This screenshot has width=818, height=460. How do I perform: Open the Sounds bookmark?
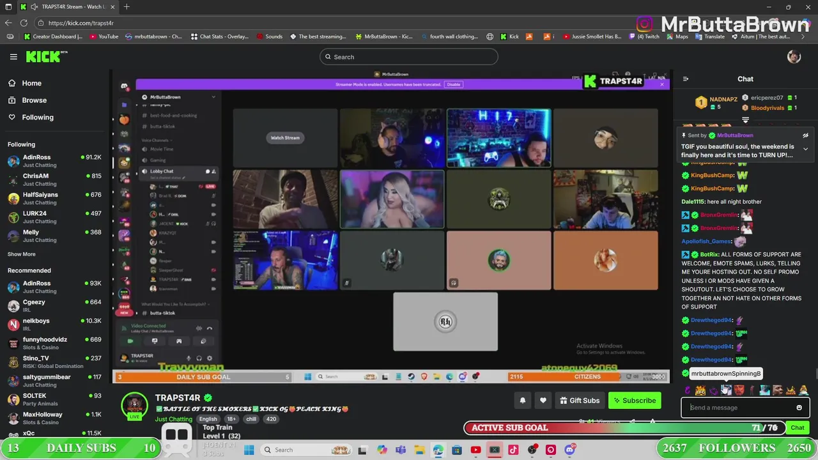269,36
